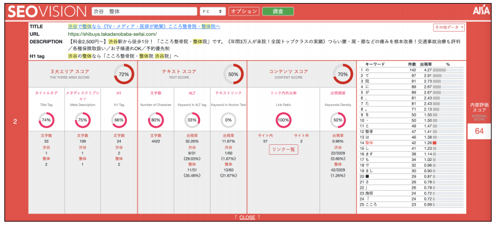
Task: Open the page title link
Action: tap(144, 27)
